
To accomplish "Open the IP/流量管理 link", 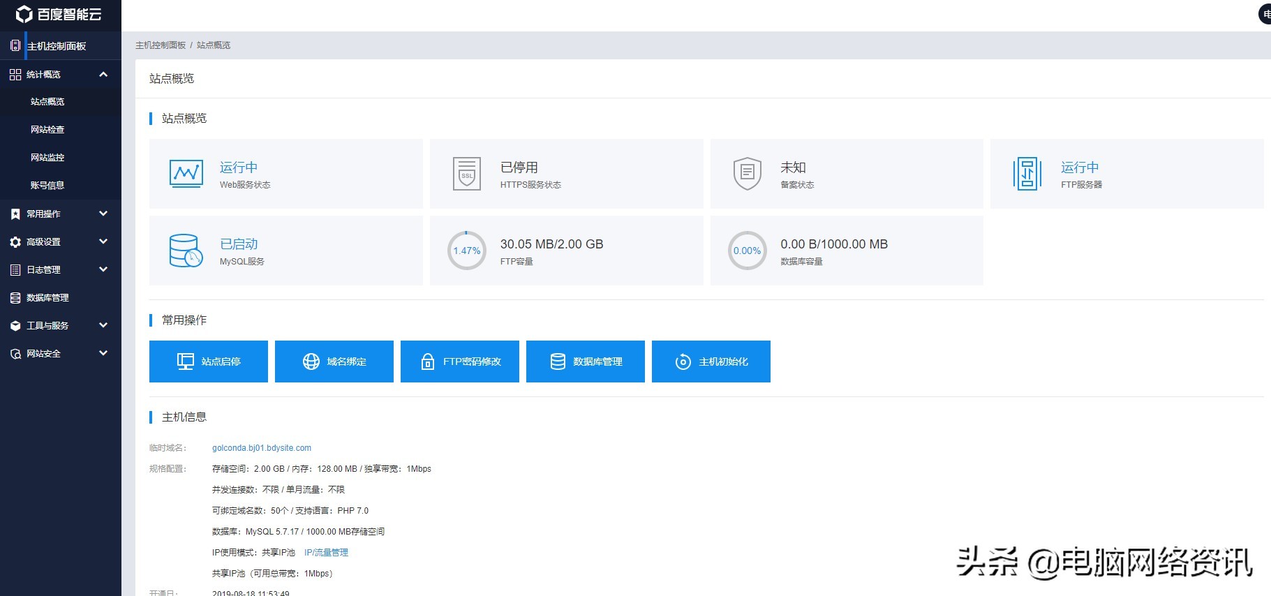I will pos(326,553).
